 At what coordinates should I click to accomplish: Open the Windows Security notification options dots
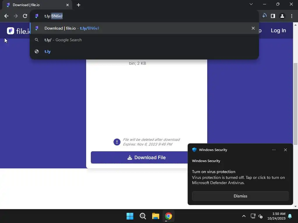(x=274, y=150)
